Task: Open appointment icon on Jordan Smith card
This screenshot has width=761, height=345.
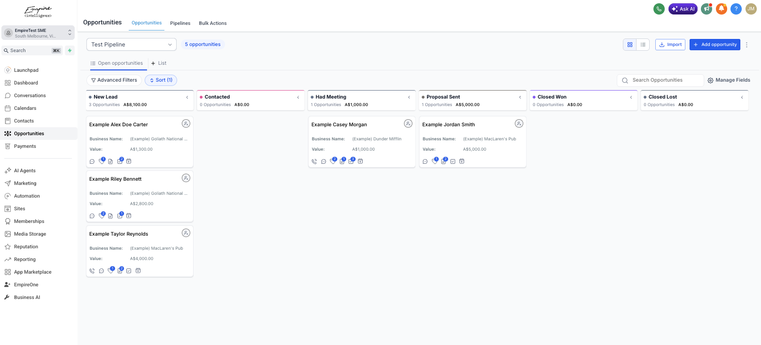Action: (462, 161)
